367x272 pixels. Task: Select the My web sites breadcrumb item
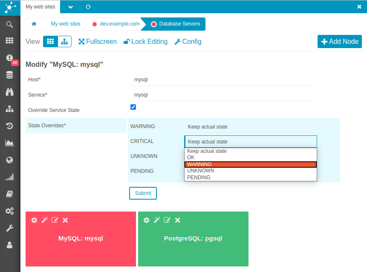click(x=65, y=24)
